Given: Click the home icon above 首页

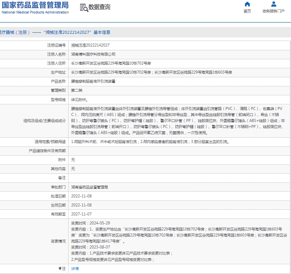Looking at the screenshot, I should 247,4.
